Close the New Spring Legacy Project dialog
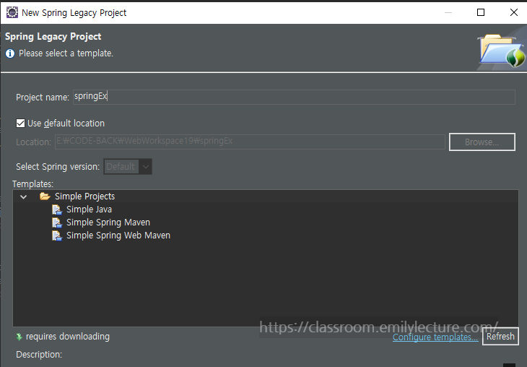The width and height of the screenshot is (527, 367). pyautogui.click(x=513, y=12)
